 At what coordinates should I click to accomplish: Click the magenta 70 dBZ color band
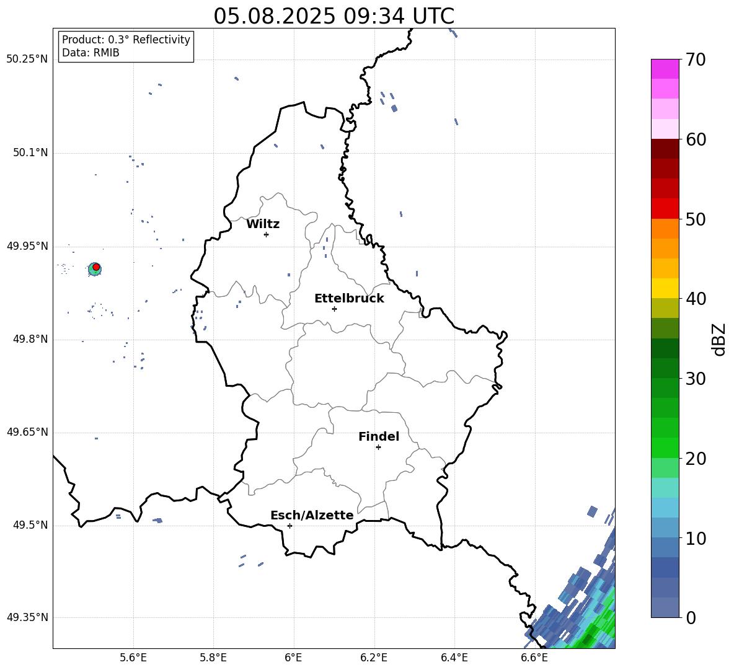pos(665,69)
